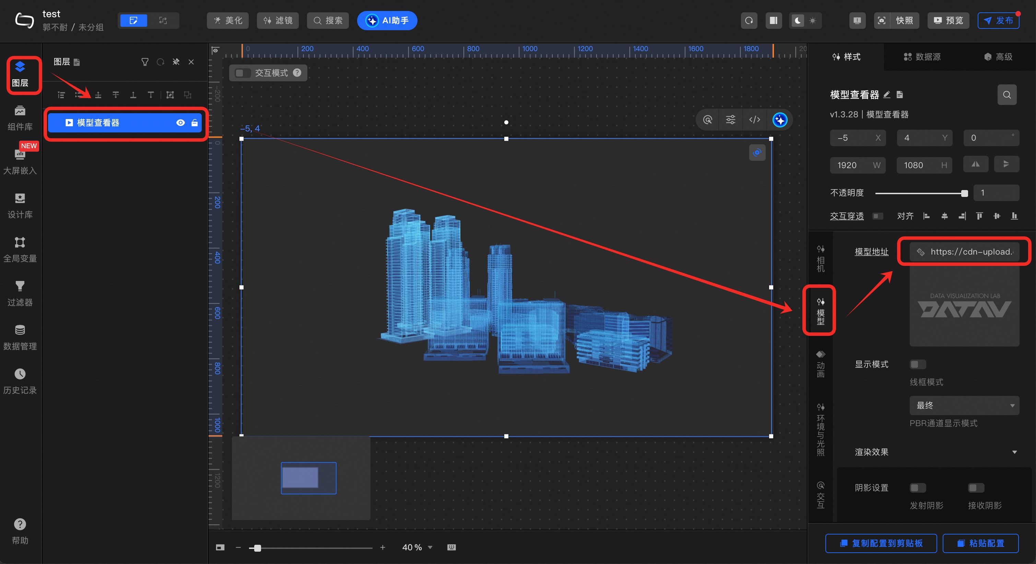Switch to the 高级 tab
This screenshot has height=564, width=1036.
(x=999, y=57)
